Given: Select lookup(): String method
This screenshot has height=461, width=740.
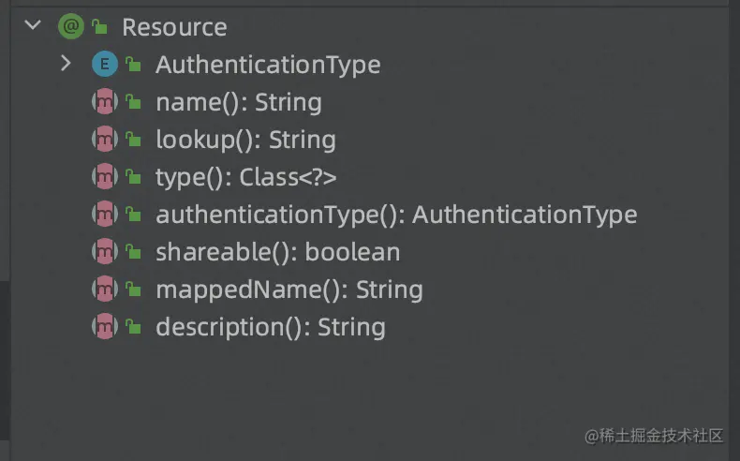Looking at the screenshot, I should [245, 140].
